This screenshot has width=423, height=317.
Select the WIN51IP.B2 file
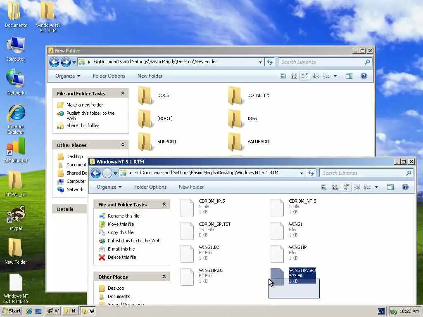tap(202, 276)
